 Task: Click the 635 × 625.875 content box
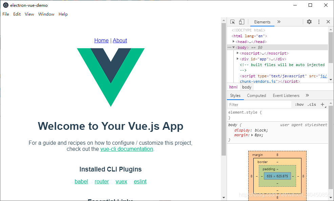[277, 176]
